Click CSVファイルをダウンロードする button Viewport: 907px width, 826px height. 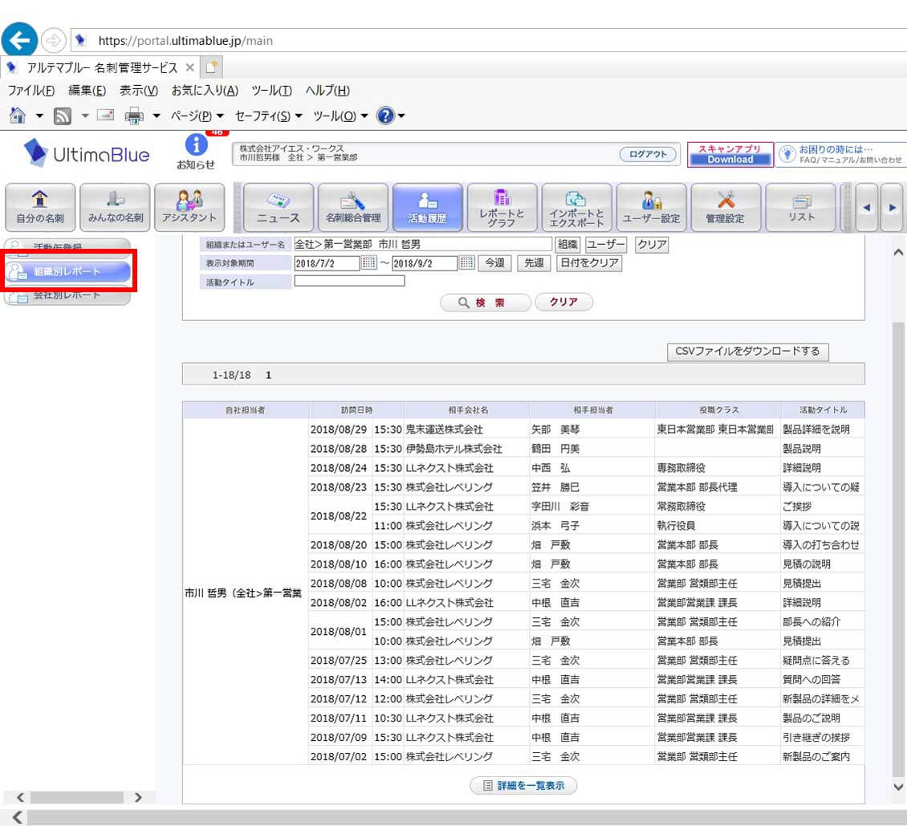point(747,352)
